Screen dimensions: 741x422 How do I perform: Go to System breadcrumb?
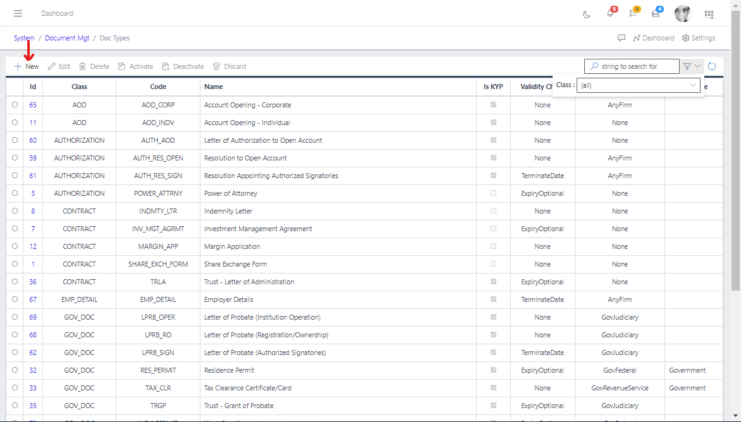[x=24, y=38]
